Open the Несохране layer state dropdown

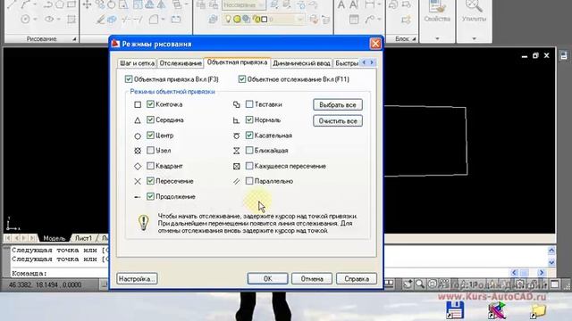243,5
